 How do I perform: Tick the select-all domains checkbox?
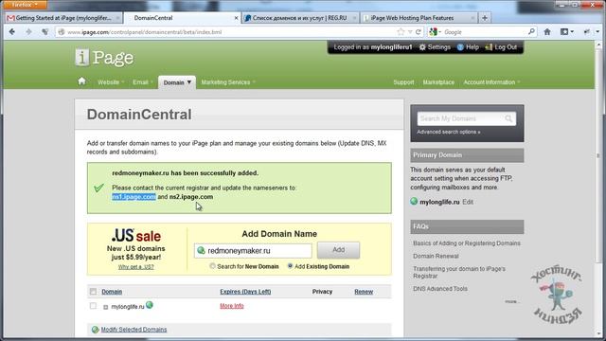click(93, 292)
